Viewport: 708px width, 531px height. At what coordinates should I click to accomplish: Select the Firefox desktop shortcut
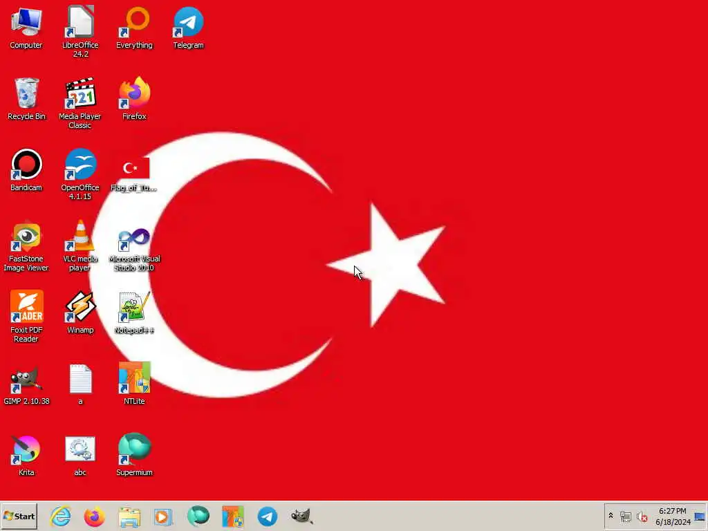(x=135, y=99)
